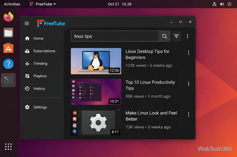Open the Files app from the dock

(8, 33)
